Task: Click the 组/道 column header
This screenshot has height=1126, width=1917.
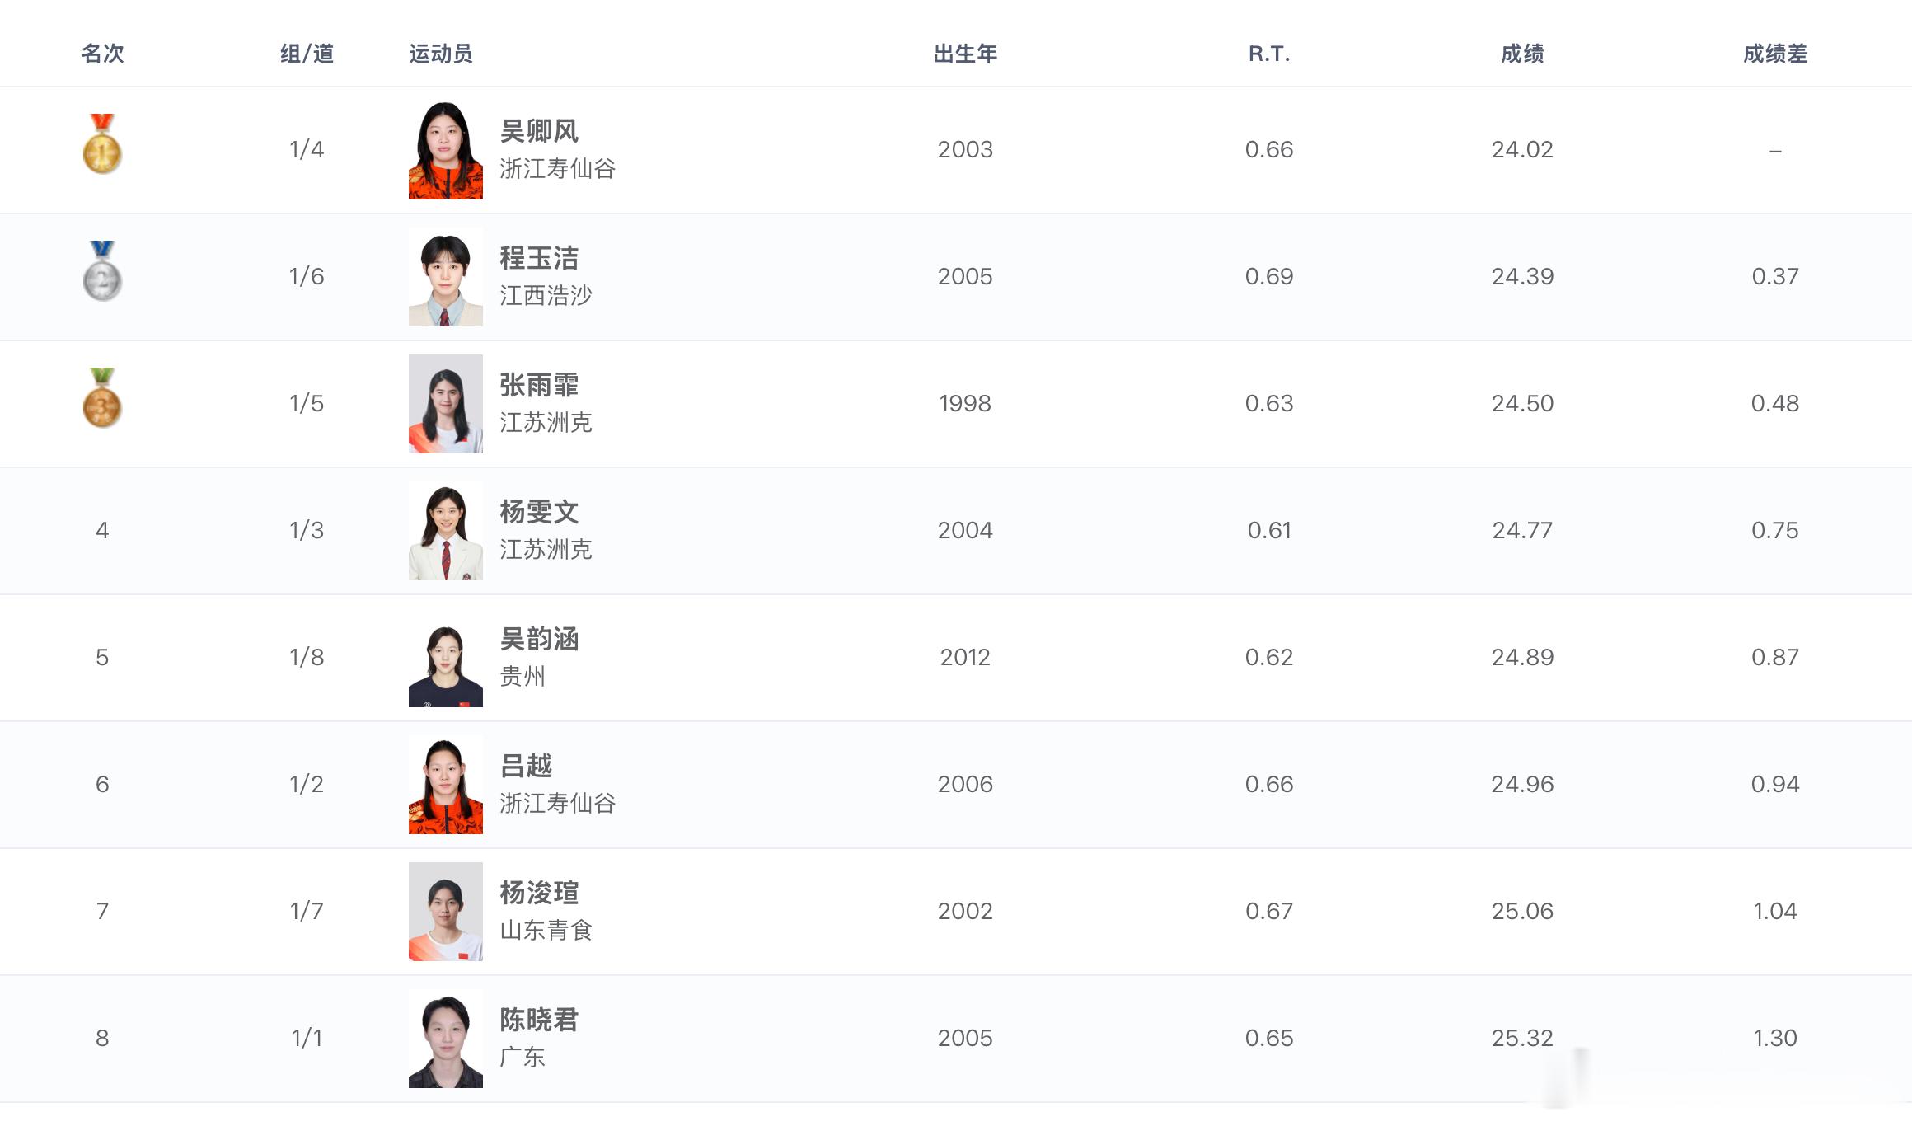Action: click(307, 54)
